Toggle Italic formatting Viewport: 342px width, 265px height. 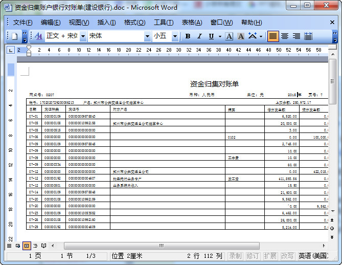coord(199,36)
